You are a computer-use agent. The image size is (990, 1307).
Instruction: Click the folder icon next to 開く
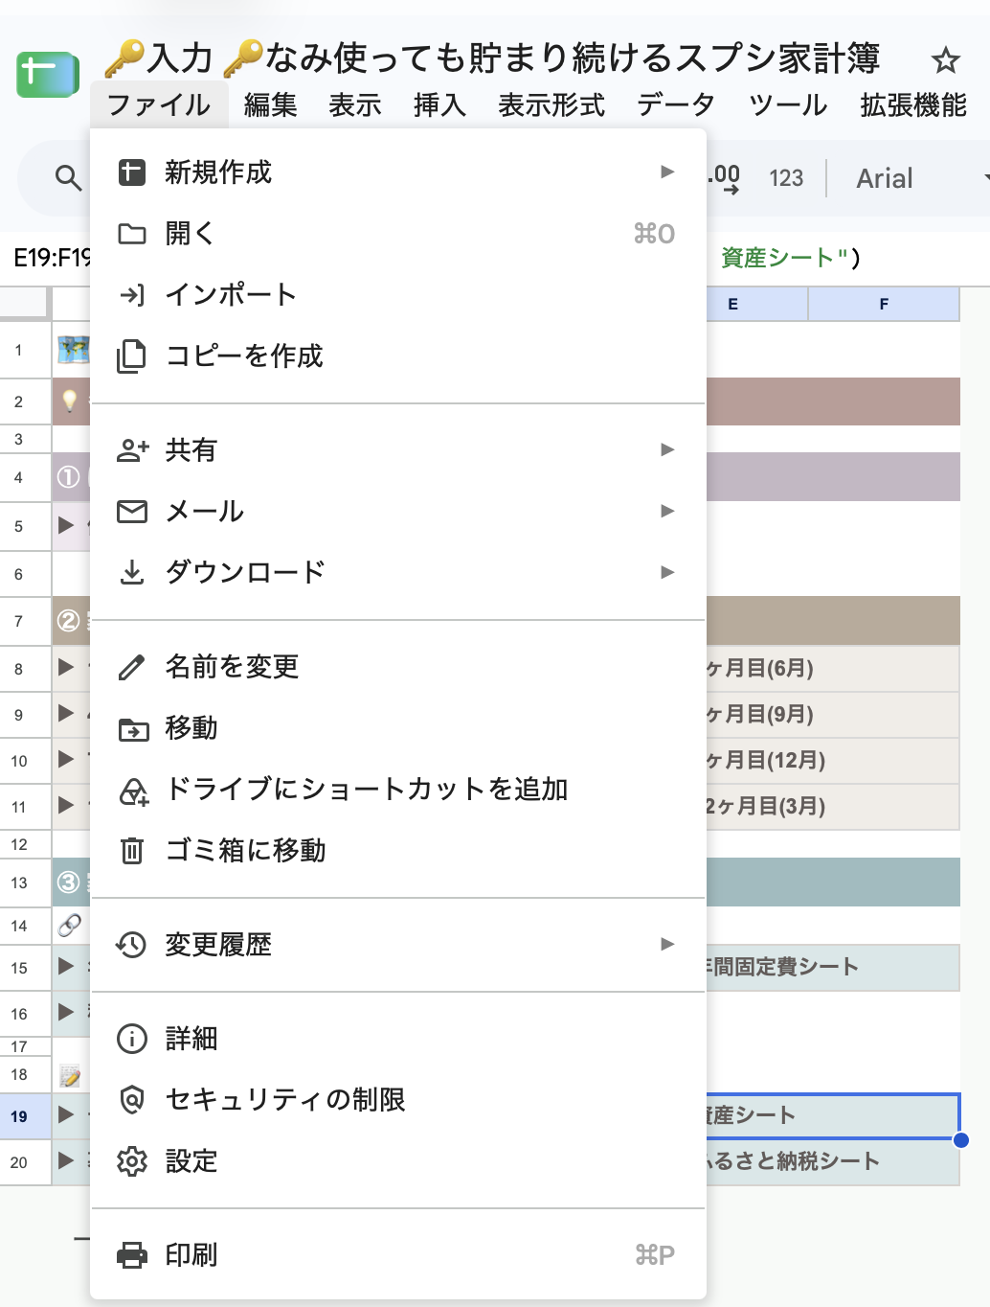(x=131, y=234)
